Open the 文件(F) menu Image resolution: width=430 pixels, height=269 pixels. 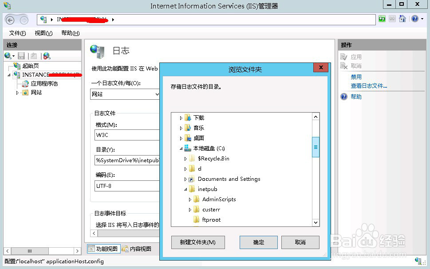click(x=17, y=33)
